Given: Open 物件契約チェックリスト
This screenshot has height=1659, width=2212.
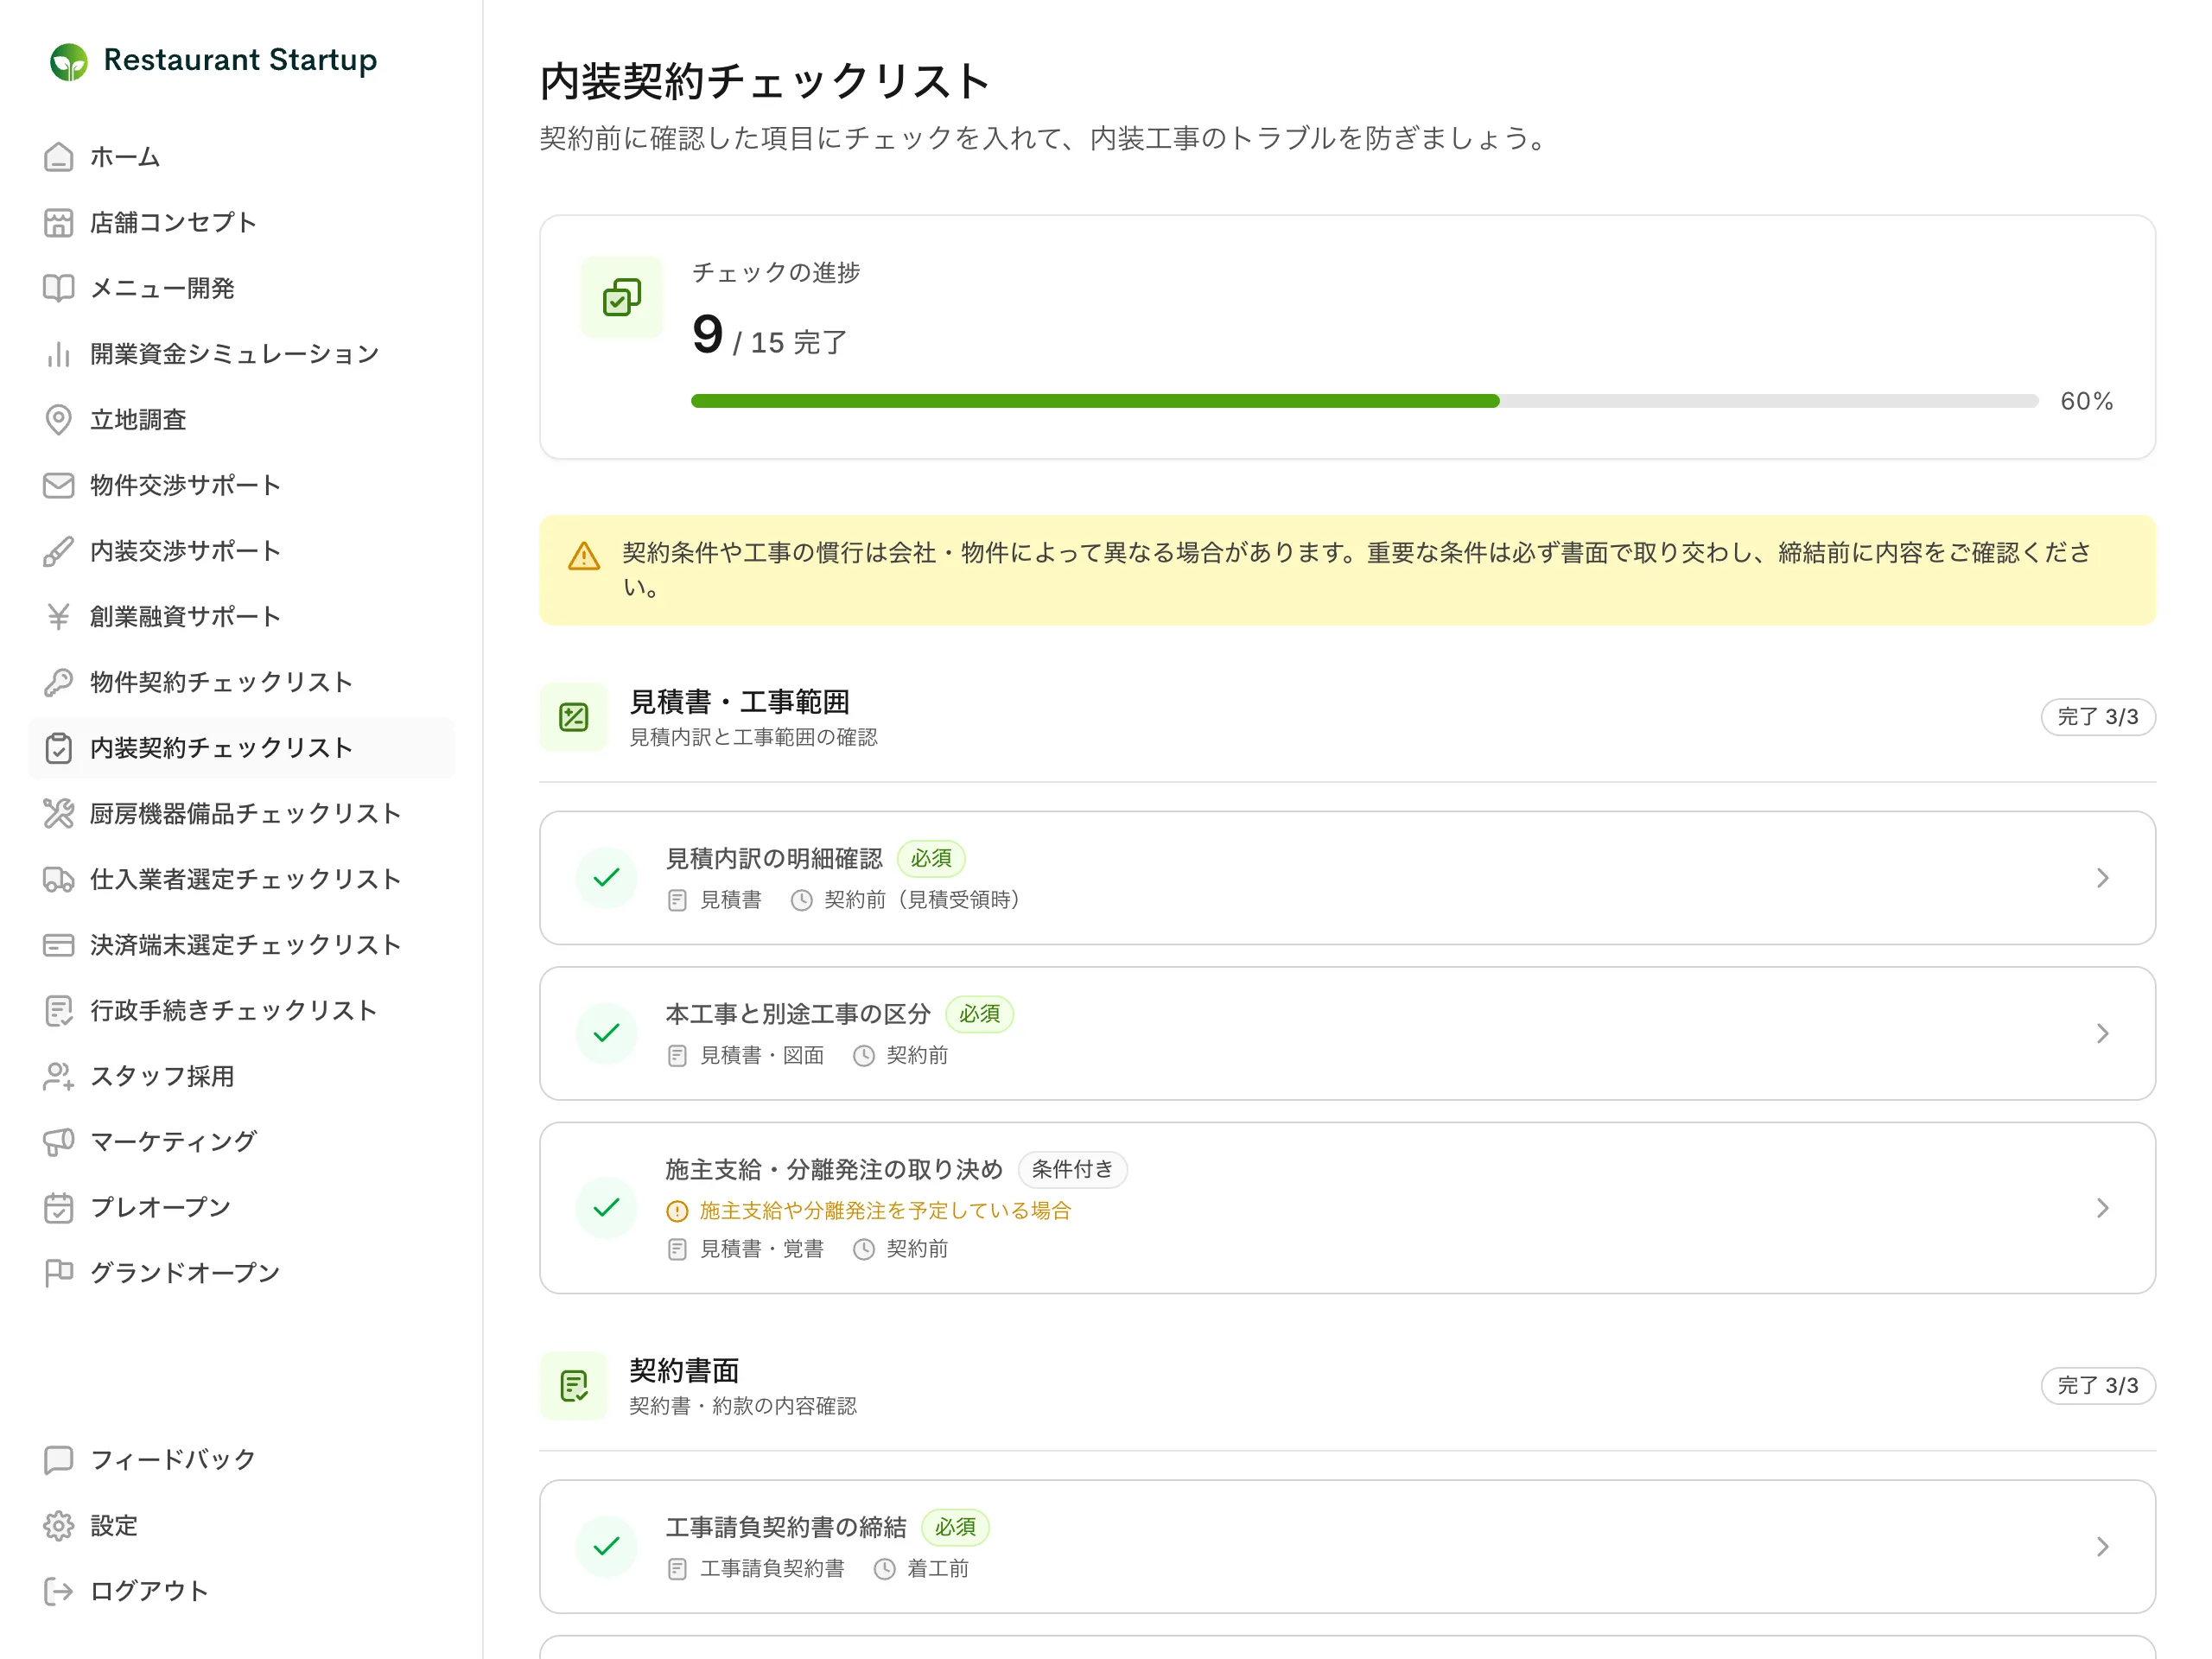Looking at the screenshot, I should [241, 682].
